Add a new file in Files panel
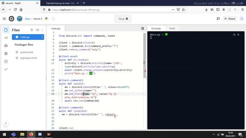This screenshot has height=138, width=246. pos(32,30)
